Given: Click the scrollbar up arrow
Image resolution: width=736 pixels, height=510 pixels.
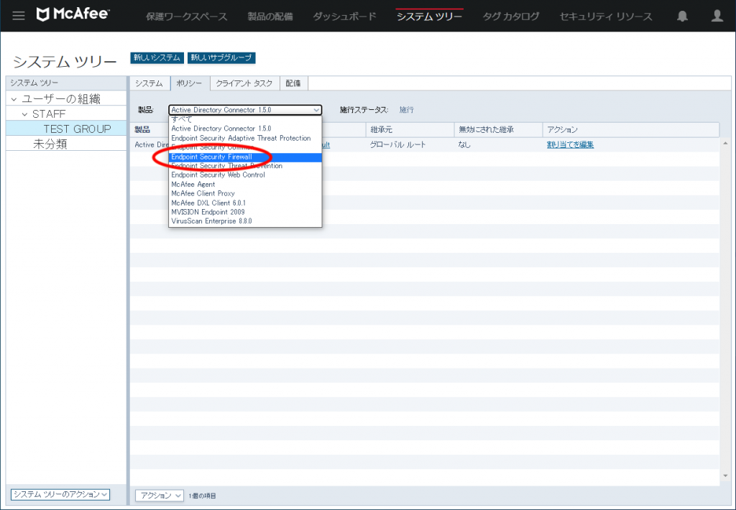Looking at the screenshot, I should point(726,143).
